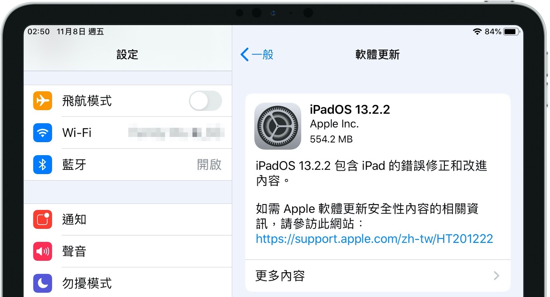
Task: Tap the purple moon 勿擾模式 icon
Action: [x=43, y=283]
